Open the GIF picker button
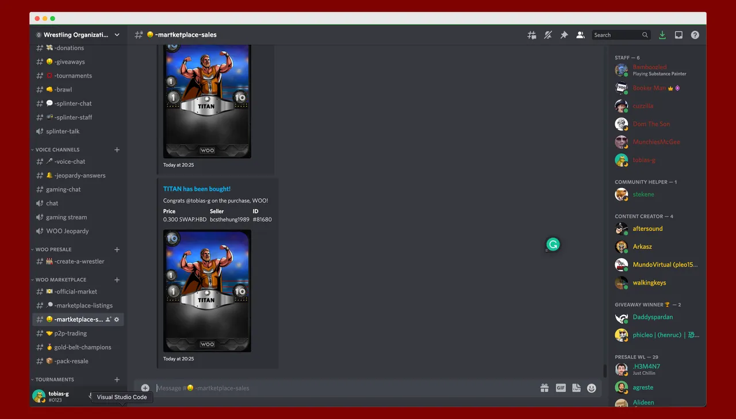This screenshot has width=736, height=419. [x=561, y=388]
